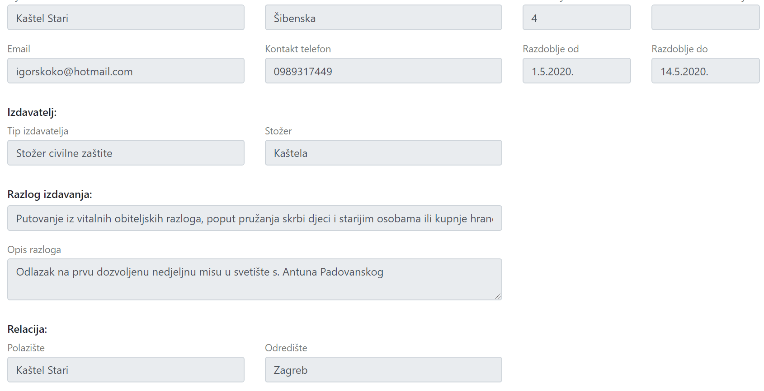Click the Odredište label text

(x=286, y=348)
